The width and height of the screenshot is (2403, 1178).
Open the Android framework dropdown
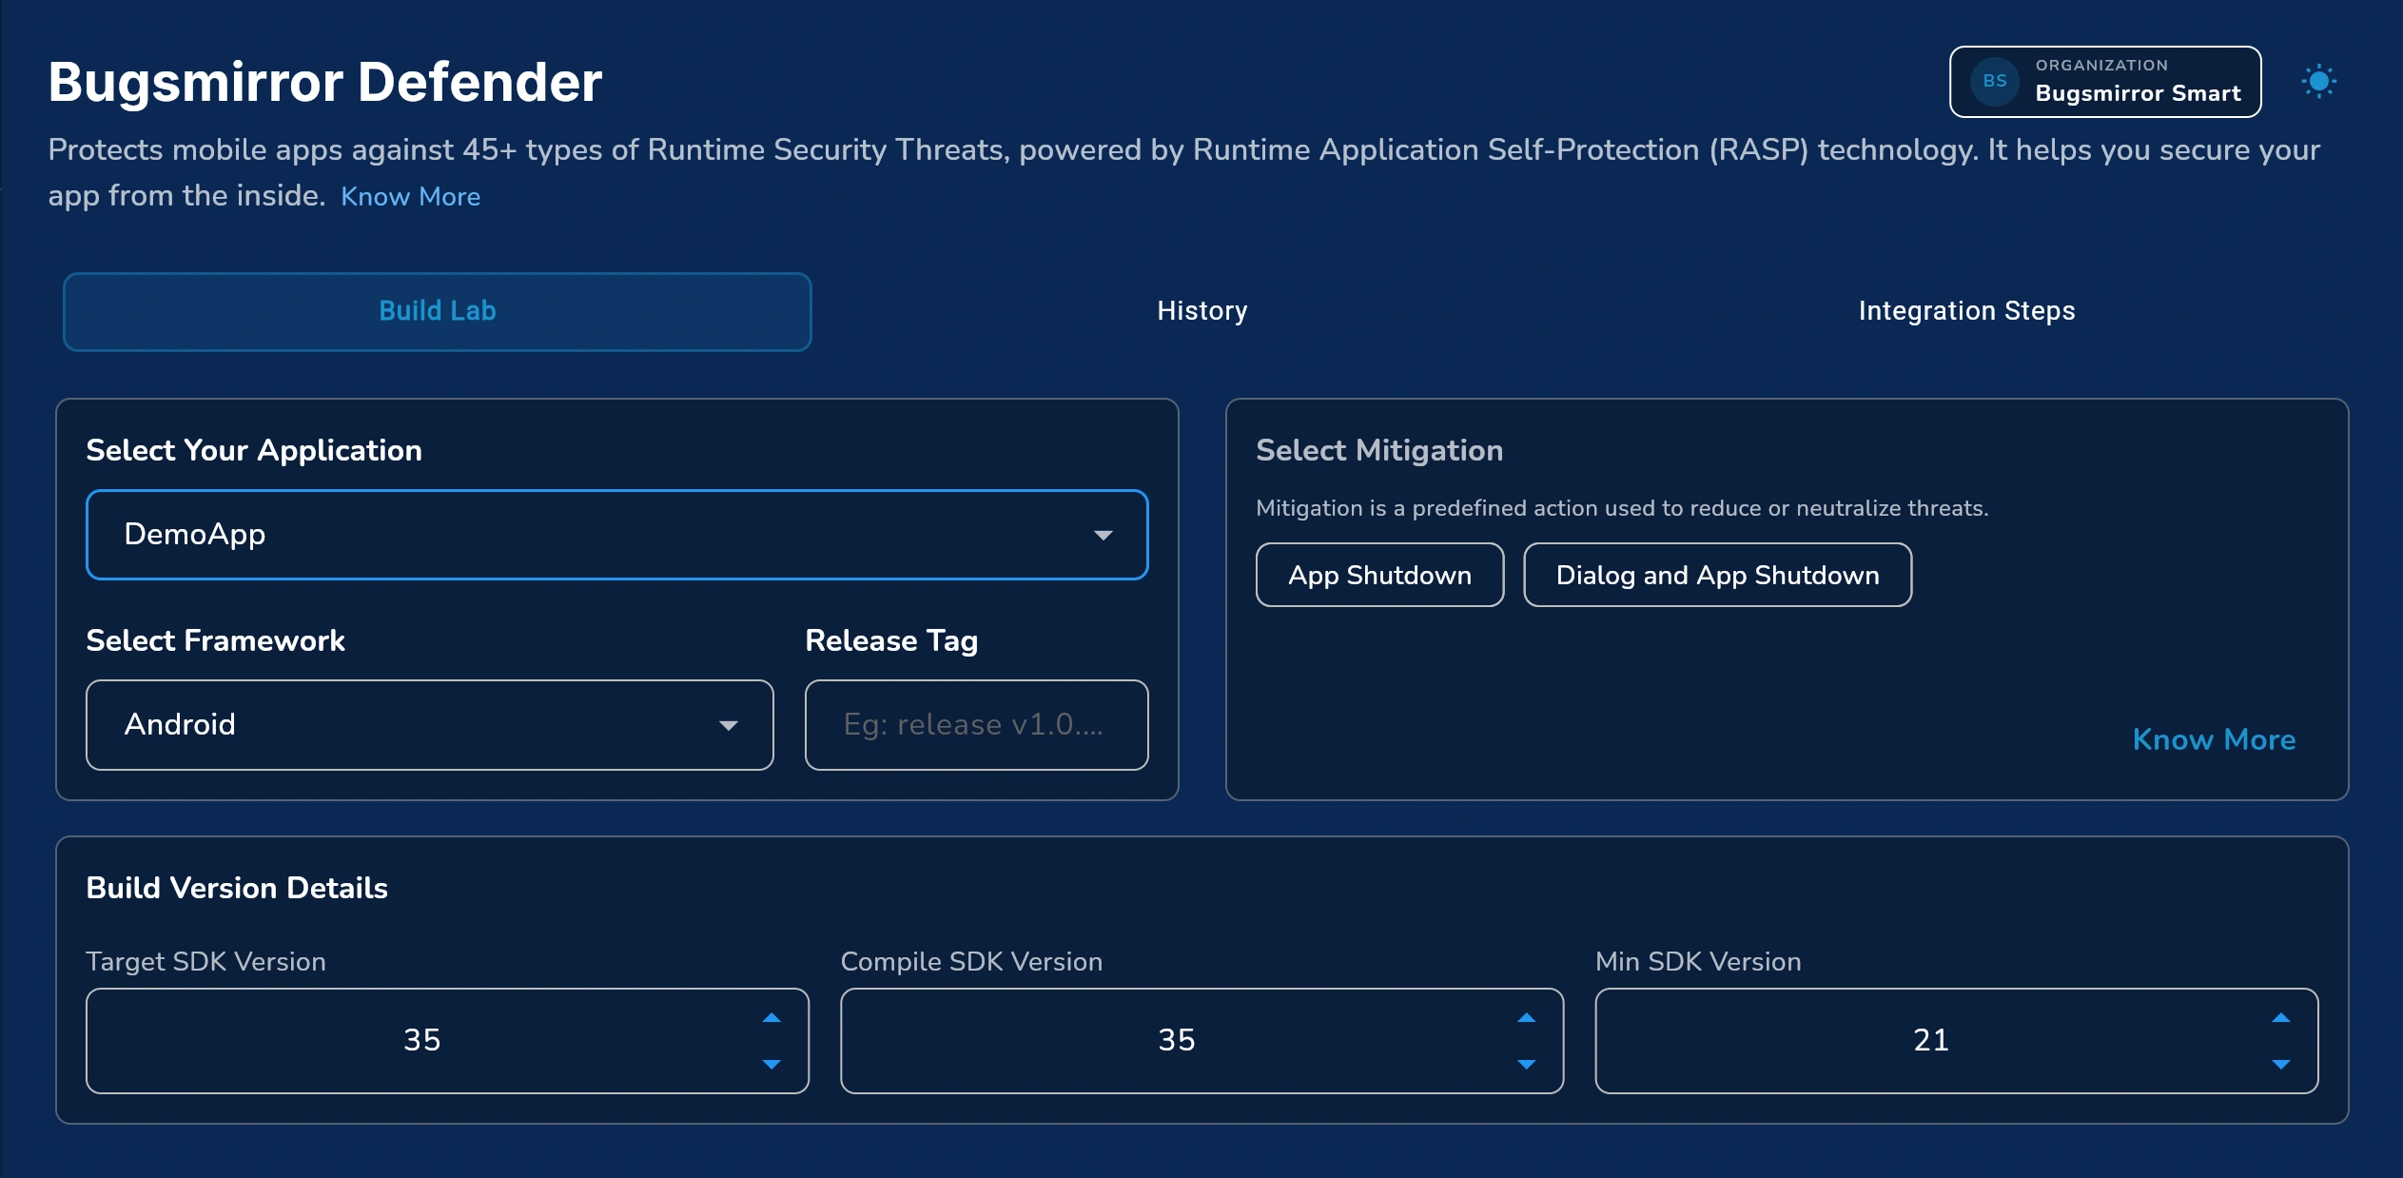(430, 725)
